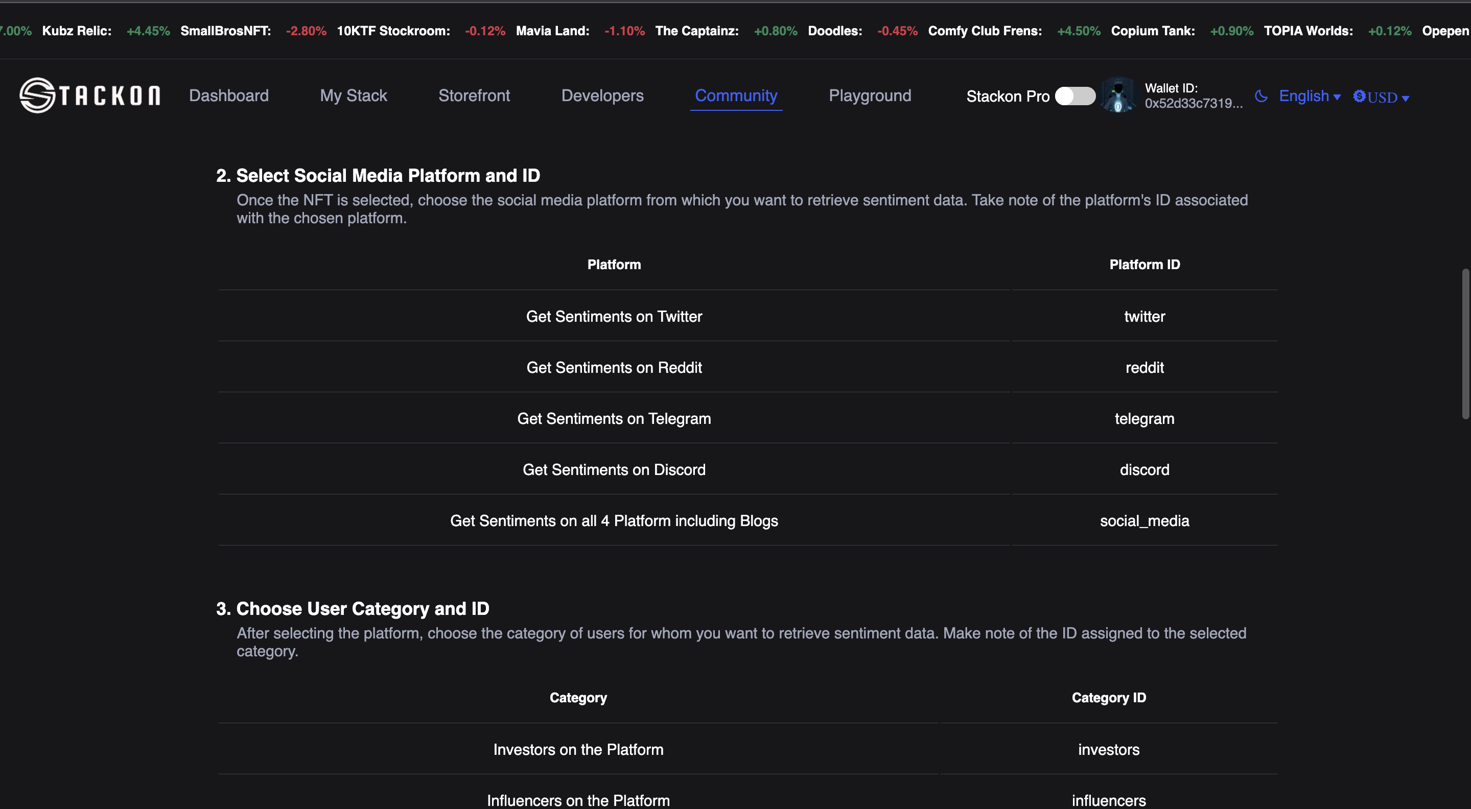Click the wallet avatar image
This screenshot has height=809, width=1471.
click(1118, 96)
